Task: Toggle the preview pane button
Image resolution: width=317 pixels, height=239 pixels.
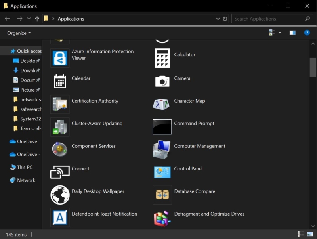Action: [x=292, y=33]
